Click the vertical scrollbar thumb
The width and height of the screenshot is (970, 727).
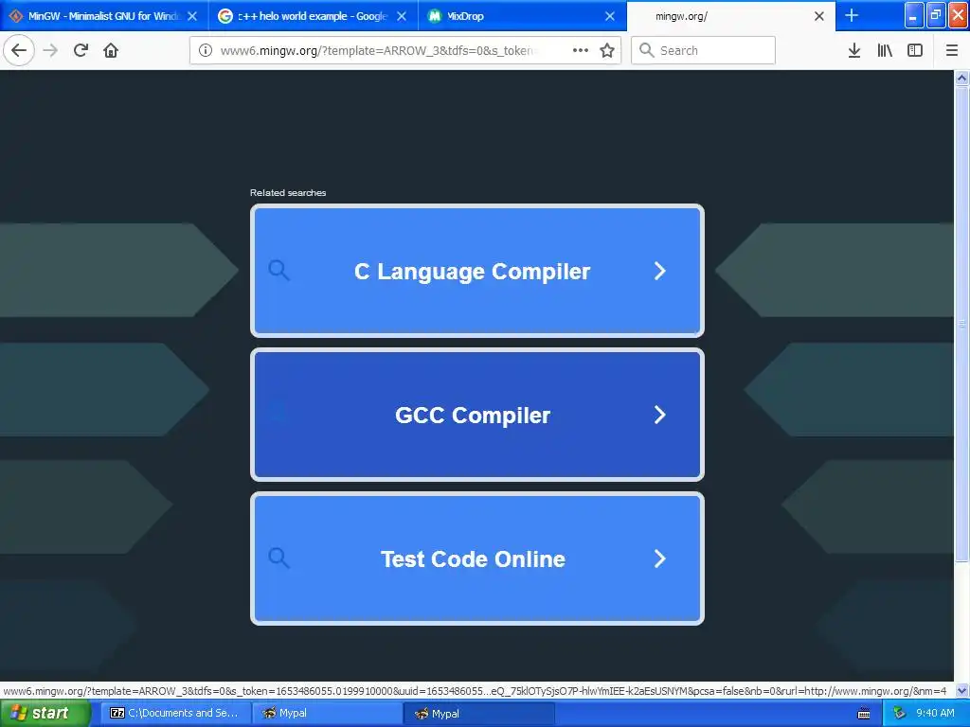click(x=962, y=324)
